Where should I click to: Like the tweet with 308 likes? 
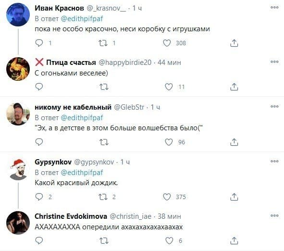[x=167, y=43]
